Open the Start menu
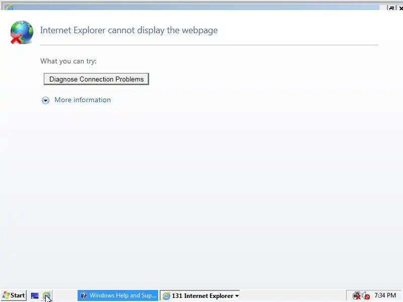This screenshot has height=302, width=403. (14, 295)
